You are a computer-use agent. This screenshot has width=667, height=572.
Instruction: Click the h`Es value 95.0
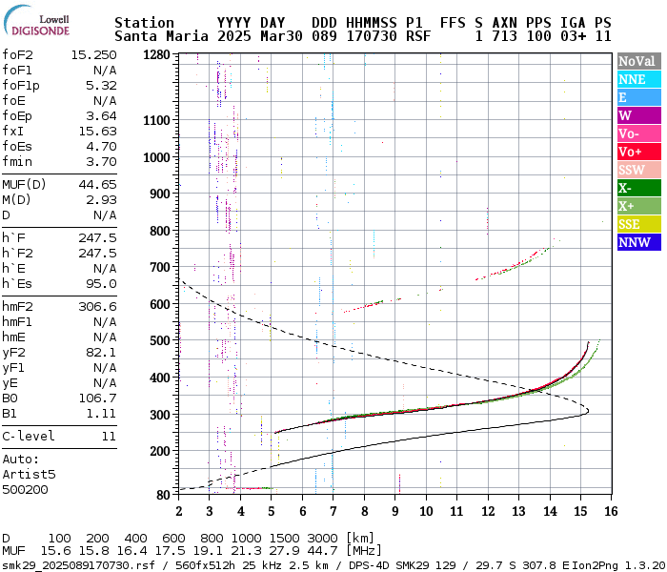(x=101, y=284)
